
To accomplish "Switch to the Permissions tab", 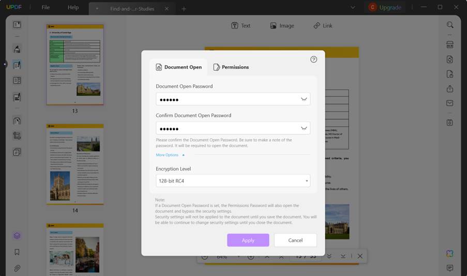I will point(231,67).
